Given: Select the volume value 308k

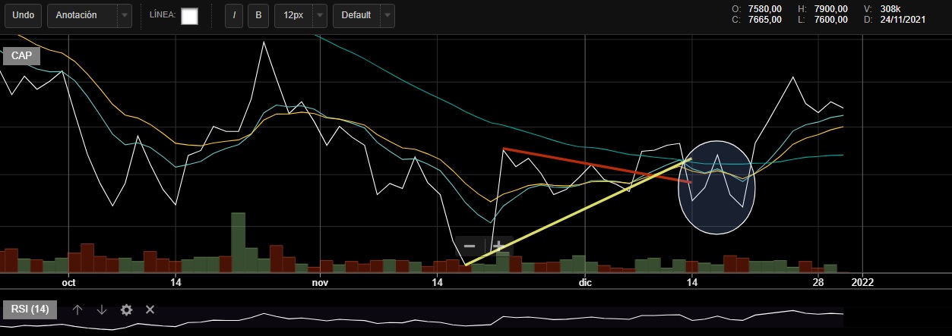Looking at the screenshot, I should [x=890, y=8].
